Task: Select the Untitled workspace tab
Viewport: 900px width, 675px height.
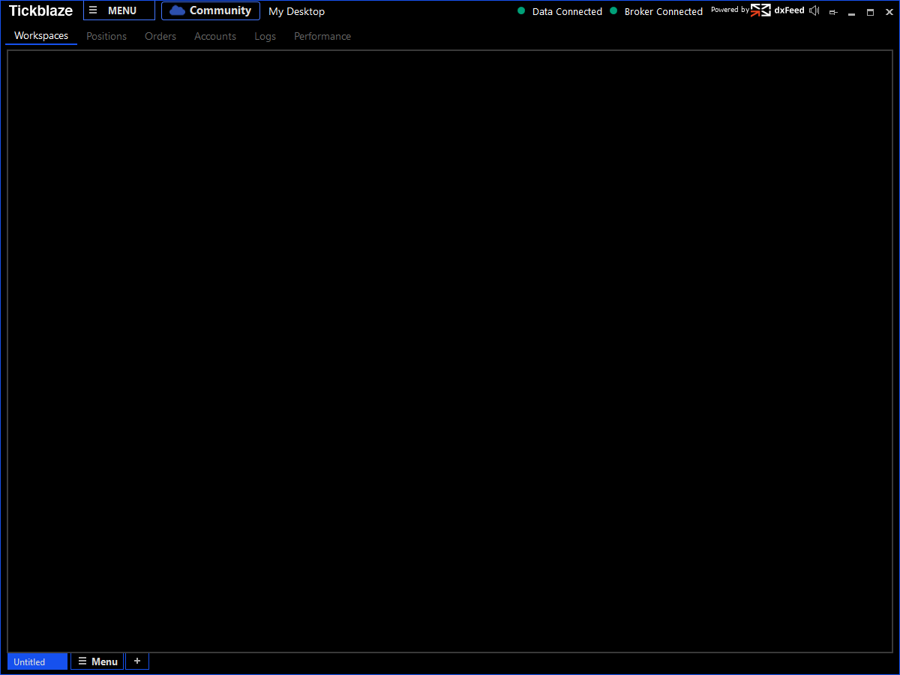Action: [37, 661]
